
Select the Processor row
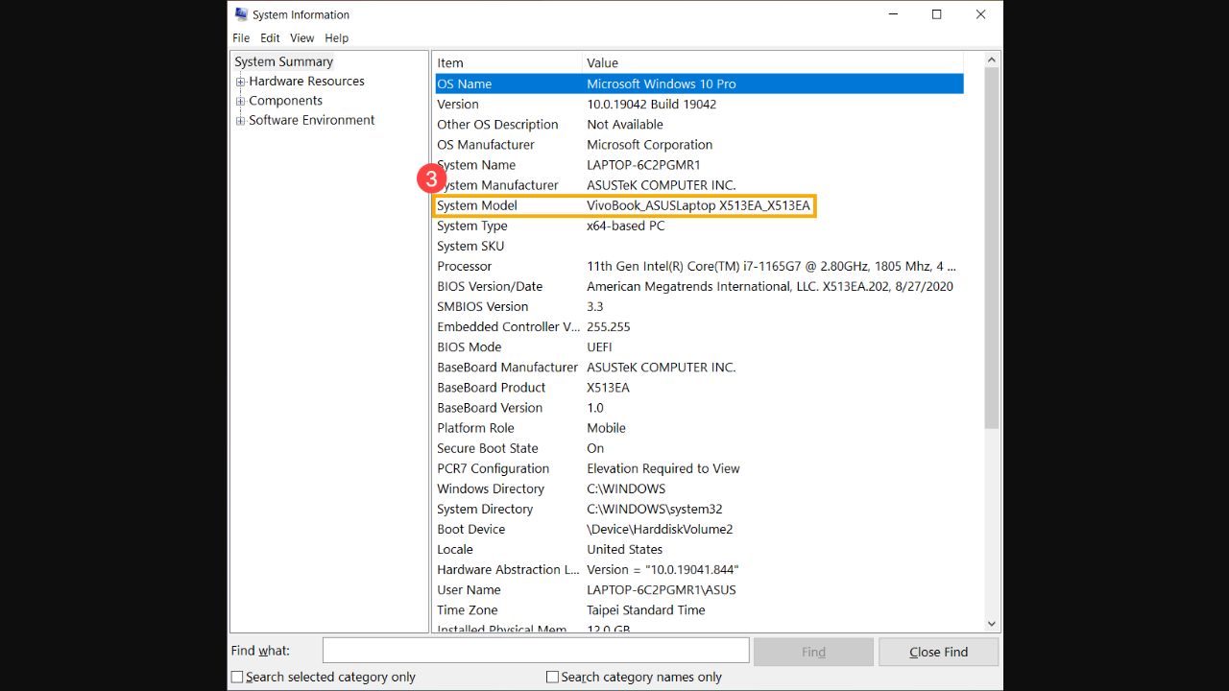tap(699, 266)
